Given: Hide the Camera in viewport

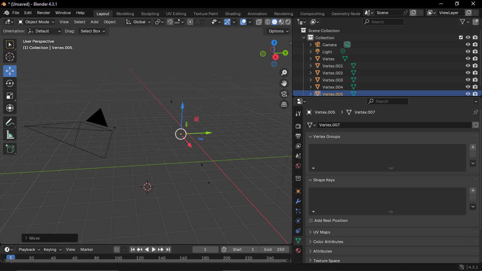Looking at the screenshot, I should pyautogui.click(x=468, y=45).
